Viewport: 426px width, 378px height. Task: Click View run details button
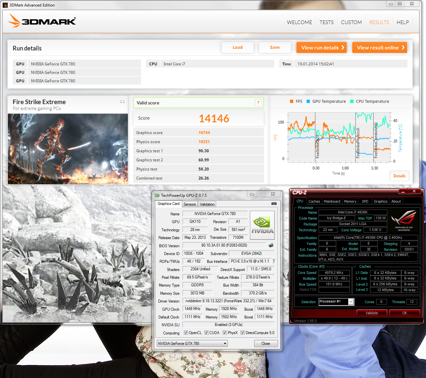(x=322, y=47)
